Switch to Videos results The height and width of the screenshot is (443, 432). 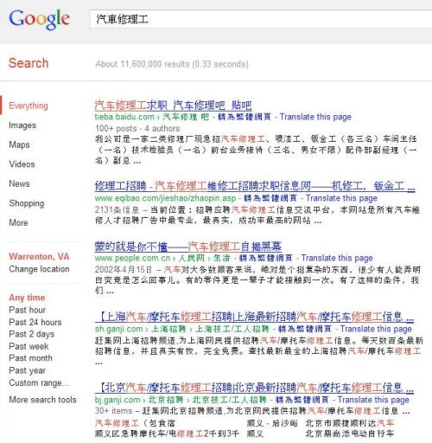22,164
